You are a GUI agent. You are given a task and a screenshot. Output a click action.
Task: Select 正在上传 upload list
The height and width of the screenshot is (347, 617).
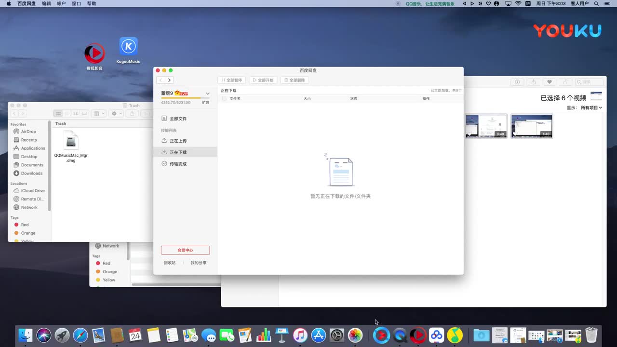pos(185,141)
